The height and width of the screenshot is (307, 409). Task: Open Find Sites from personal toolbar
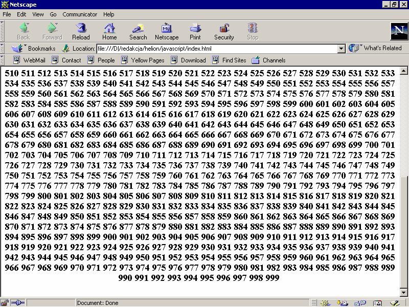coord(229,60)
